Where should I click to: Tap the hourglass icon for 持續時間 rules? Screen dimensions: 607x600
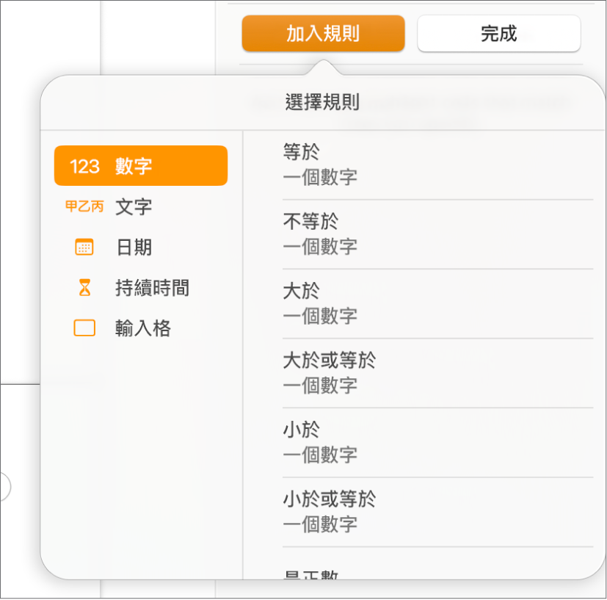(x=84, y=287)
